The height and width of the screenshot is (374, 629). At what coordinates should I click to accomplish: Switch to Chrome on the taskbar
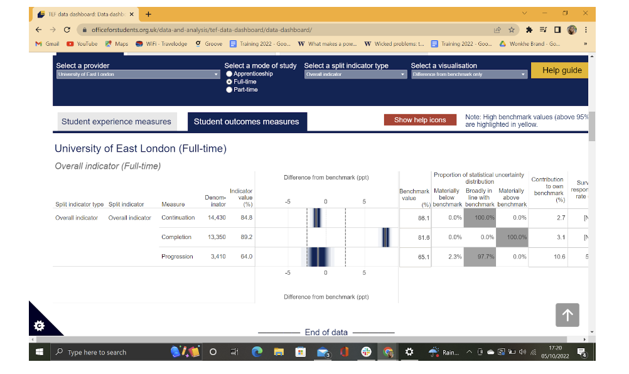click(x=388, y=352)
